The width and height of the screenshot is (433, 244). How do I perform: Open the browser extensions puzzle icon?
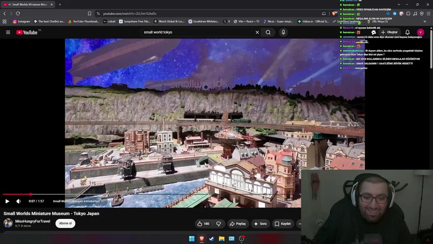[408, 14]
